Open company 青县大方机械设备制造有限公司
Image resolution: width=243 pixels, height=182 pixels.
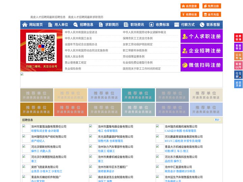point(184,147)
